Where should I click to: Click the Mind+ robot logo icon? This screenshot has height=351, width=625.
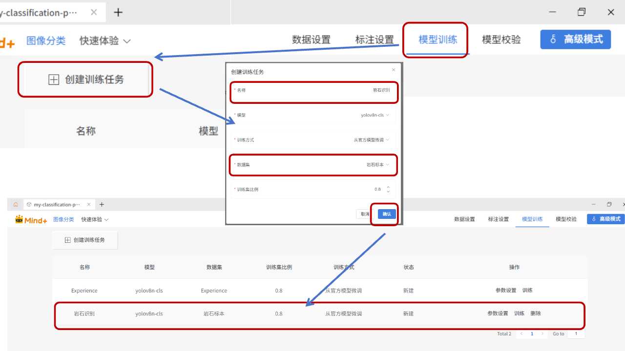tap(19, 219)
